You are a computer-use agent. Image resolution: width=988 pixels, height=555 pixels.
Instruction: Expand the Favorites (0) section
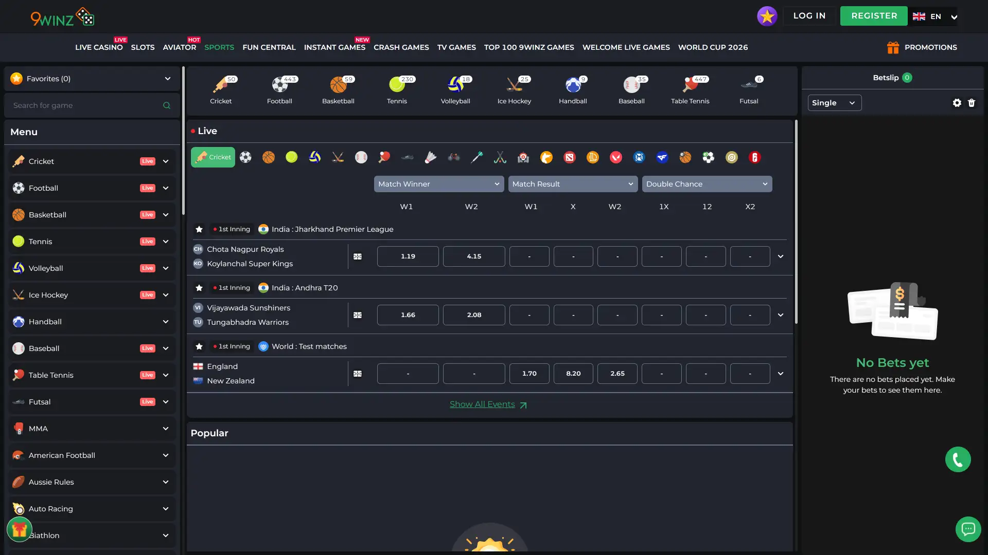(x=92, y=79)
